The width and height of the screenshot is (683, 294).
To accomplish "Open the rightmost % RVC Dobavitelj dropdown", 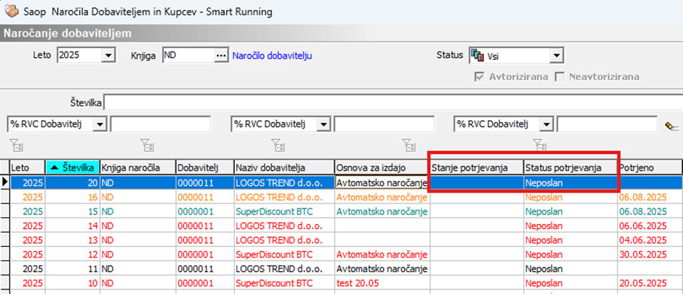I will (x=547, y=124).
